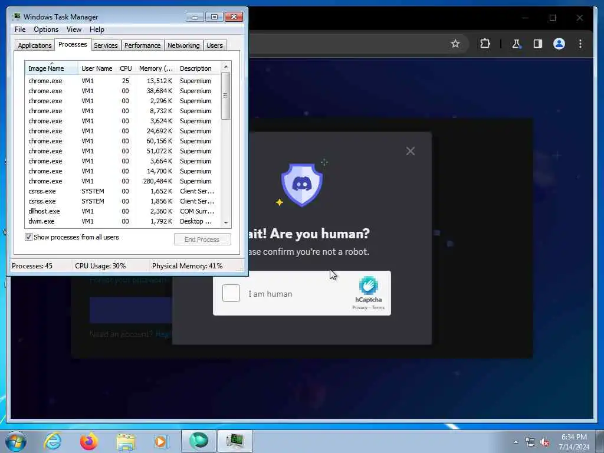
Task: Select csrss.exe row with 1,652 K memory
Action: pyautogui.click(x=123, y=191)
